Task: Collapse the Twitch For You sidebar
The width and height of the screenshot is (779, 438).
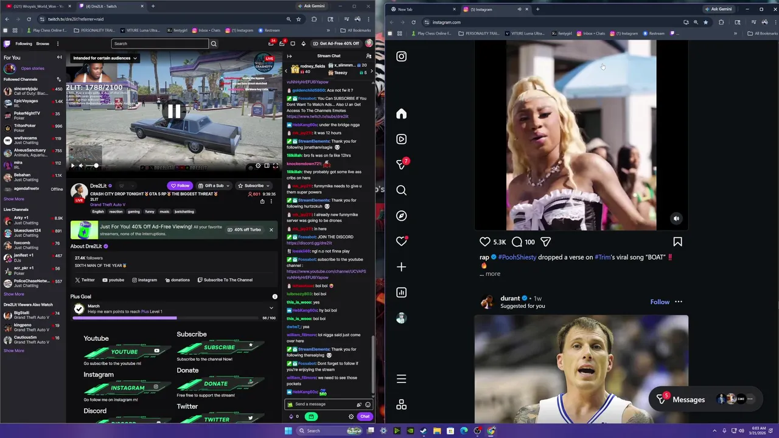Action: (x=59, y=57)
